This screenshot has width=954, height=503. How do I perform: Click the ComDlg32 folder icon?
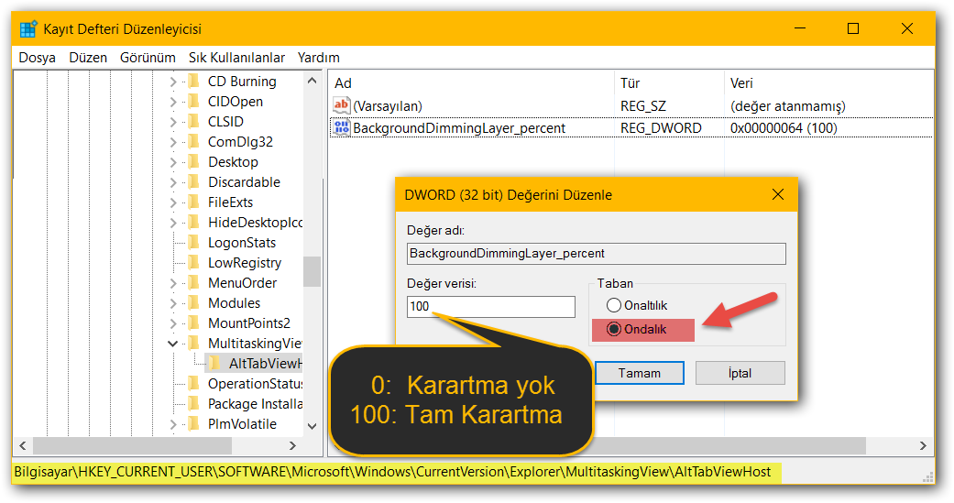click(194, 141)
